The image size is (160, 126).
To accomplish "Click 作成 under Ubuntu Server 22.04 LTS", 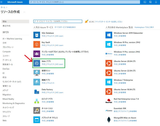I will point(115,74).
